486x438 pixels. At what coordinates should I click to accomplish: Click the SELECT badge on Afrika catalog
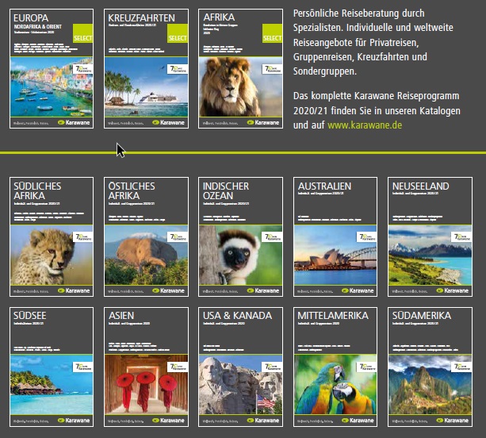tap(272, 33)
